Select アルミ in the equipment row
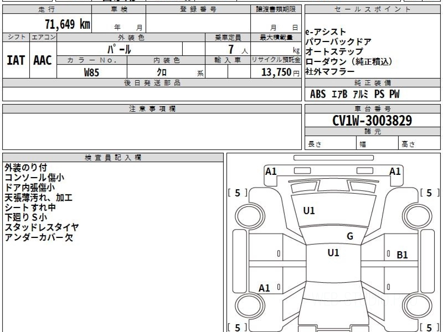The width and height of the screenshot is (443, 332). (360, 94)
